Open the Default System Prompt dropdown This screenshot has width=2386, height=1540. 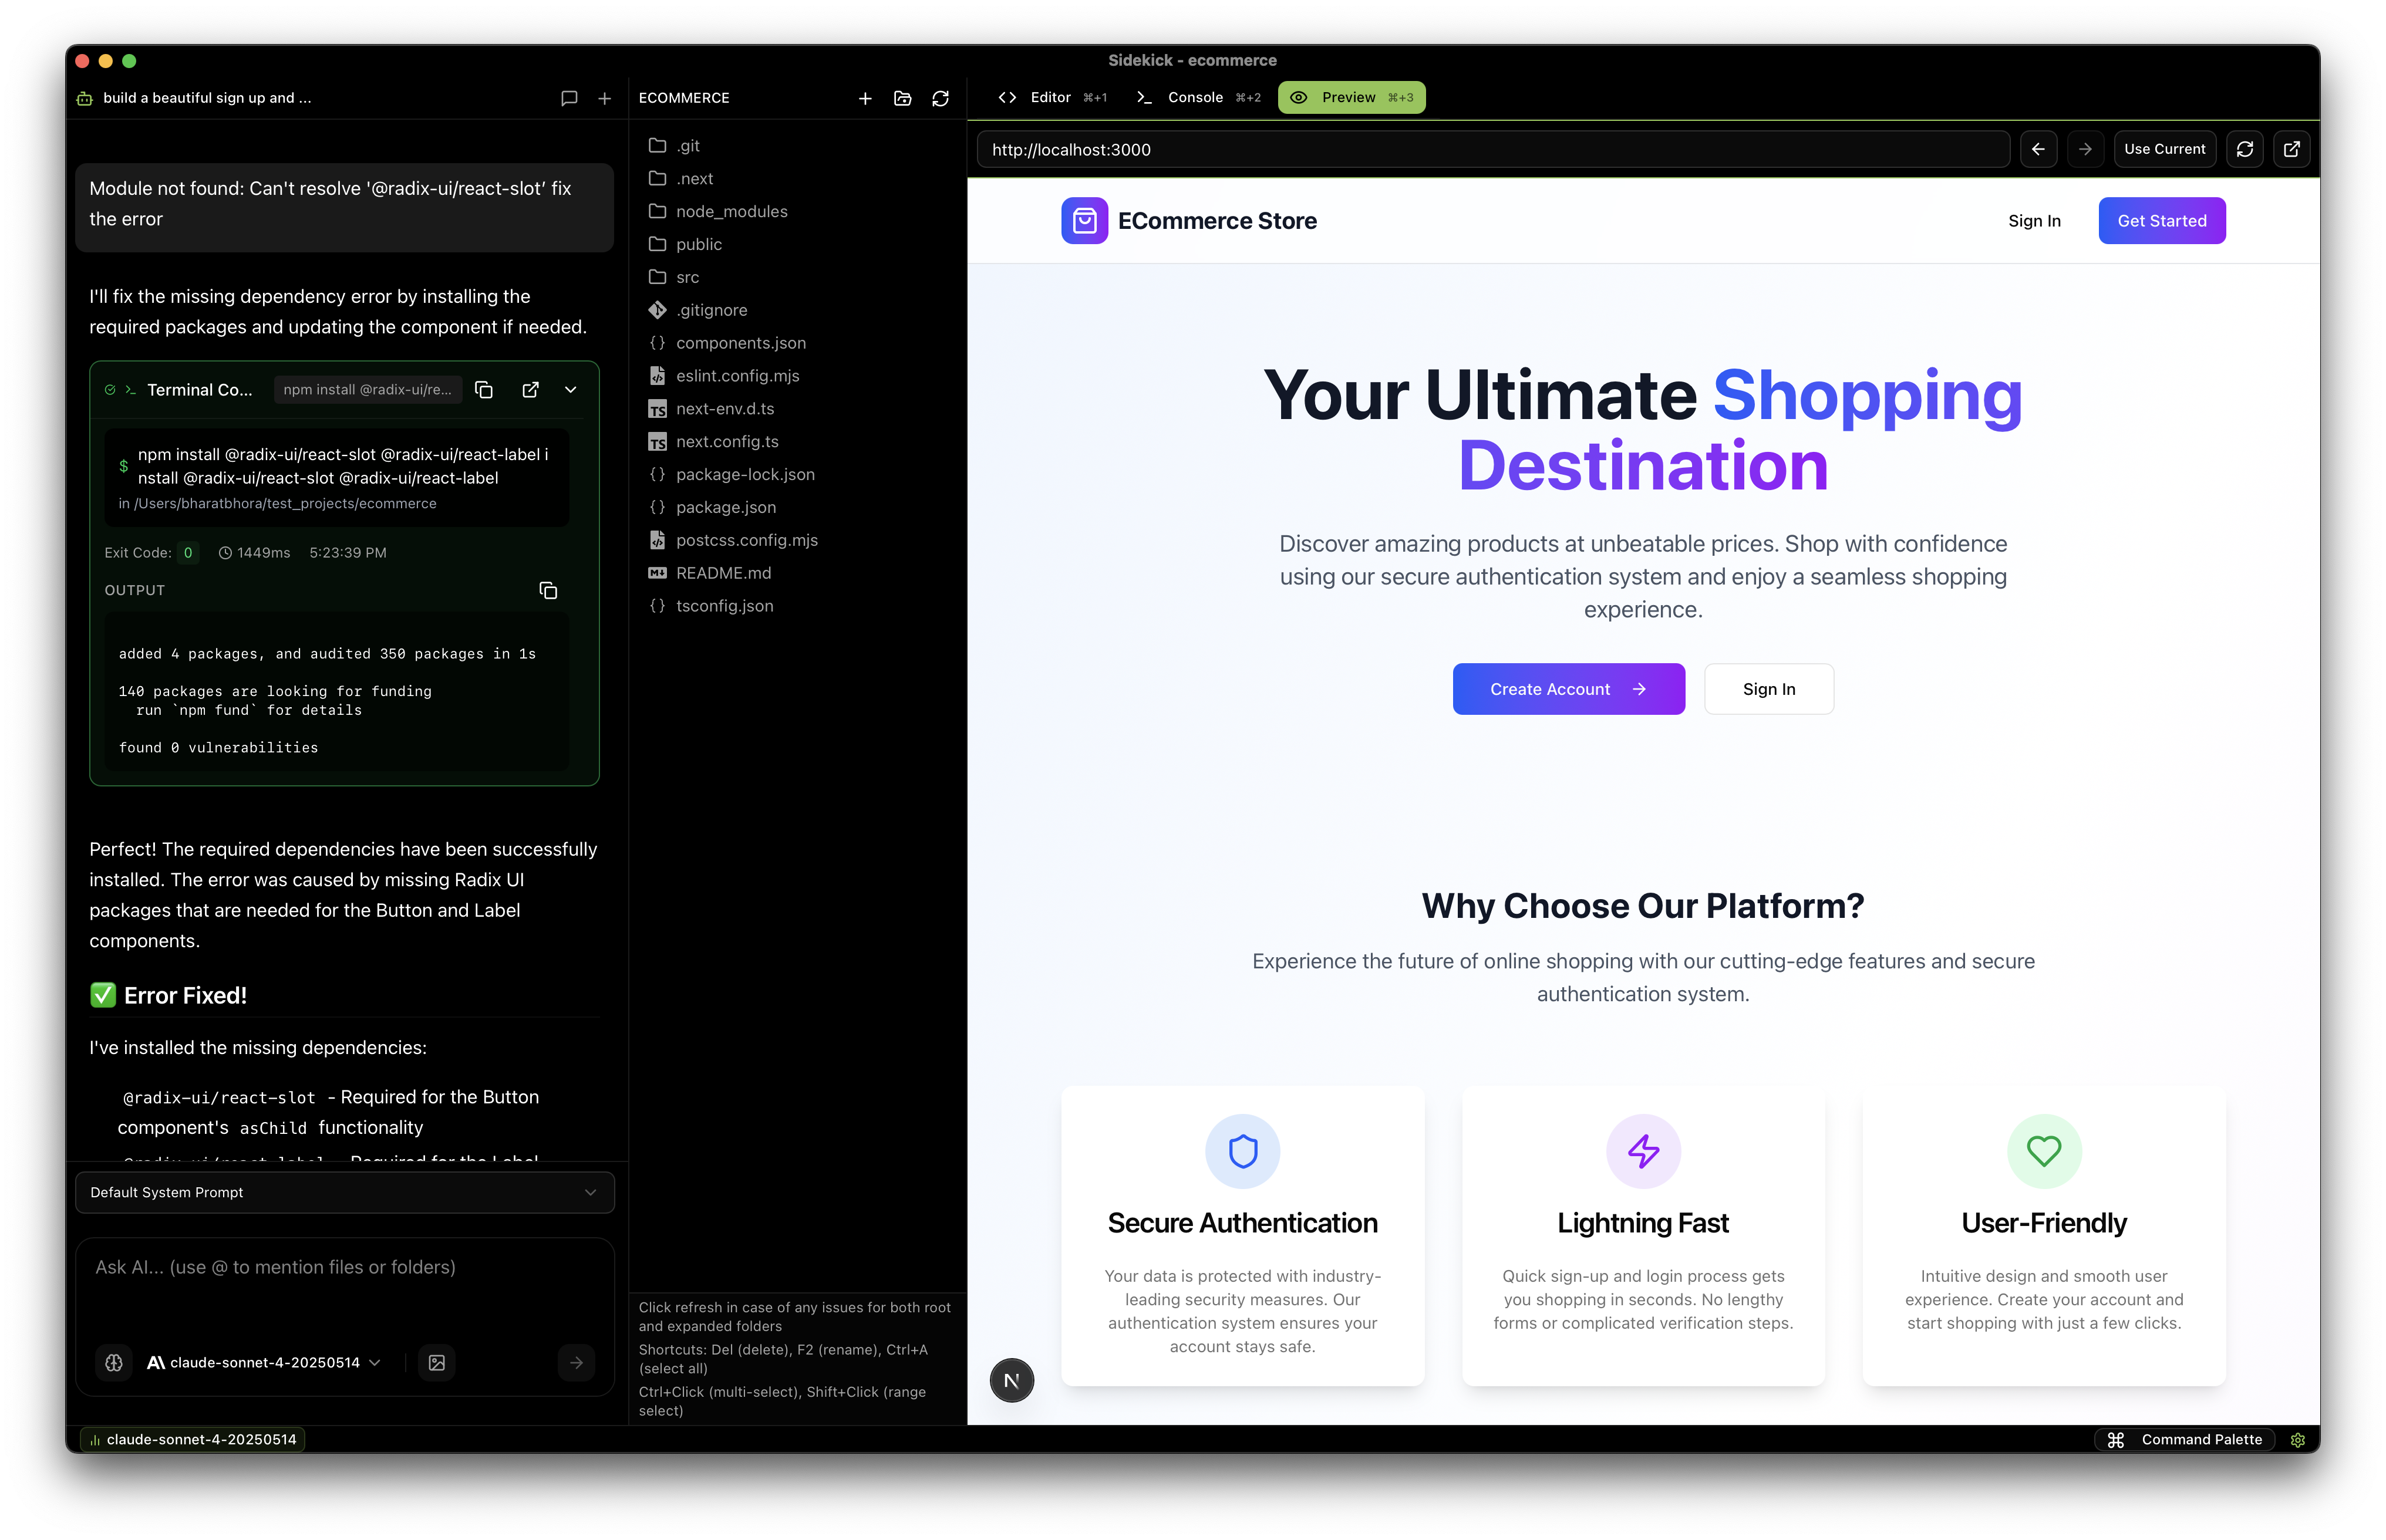pos(345,1192)
